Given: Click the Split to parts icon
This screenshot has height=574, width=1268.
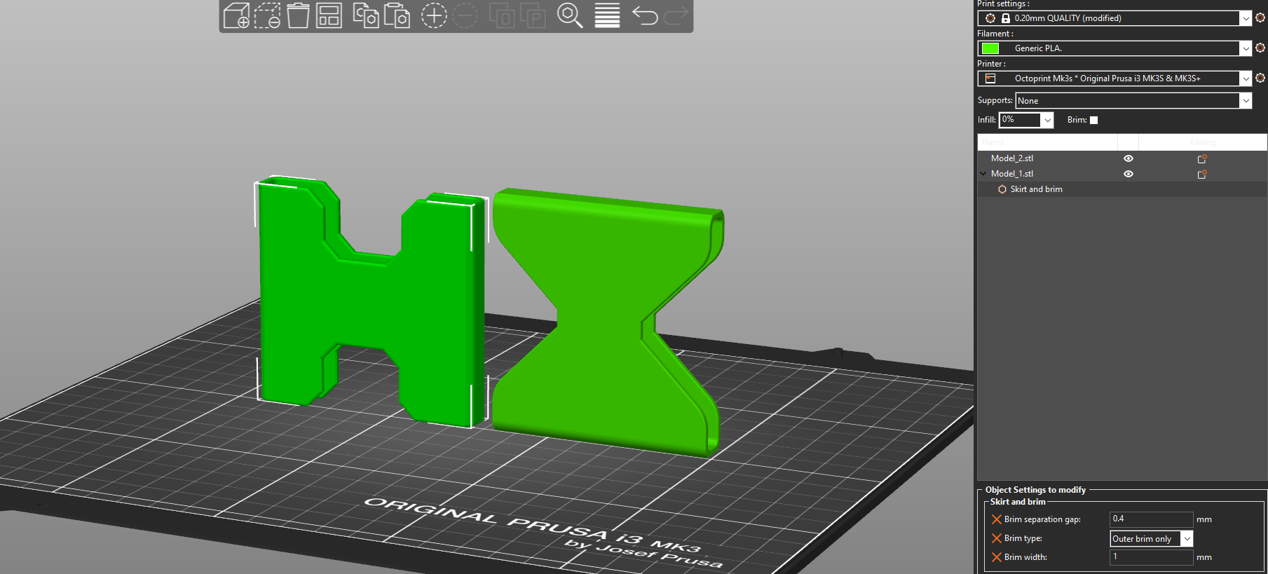Looking at the screenshot, I should (533, 15).
